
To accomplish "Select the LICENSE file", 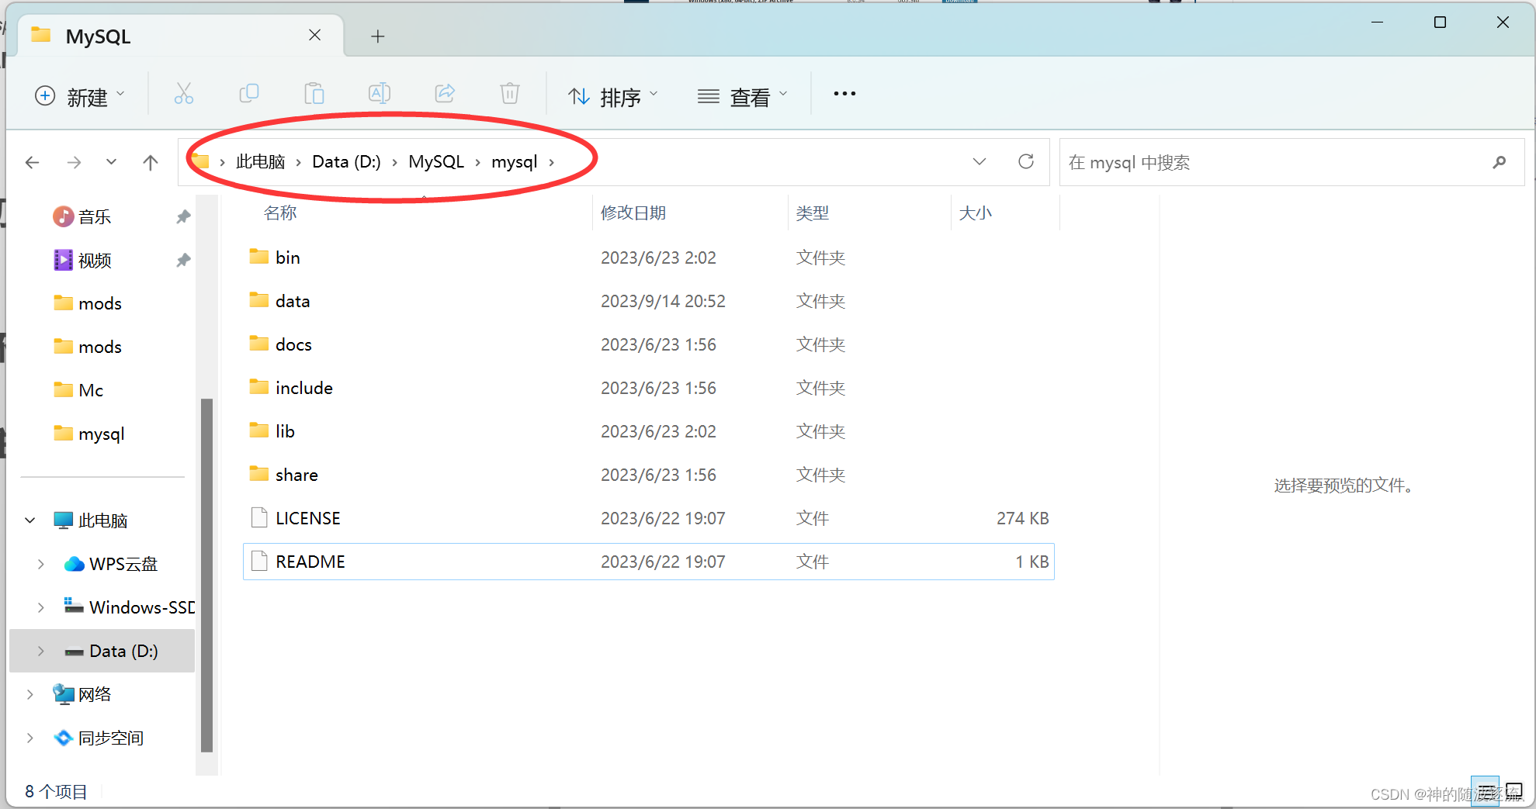I will click(649, 518).
